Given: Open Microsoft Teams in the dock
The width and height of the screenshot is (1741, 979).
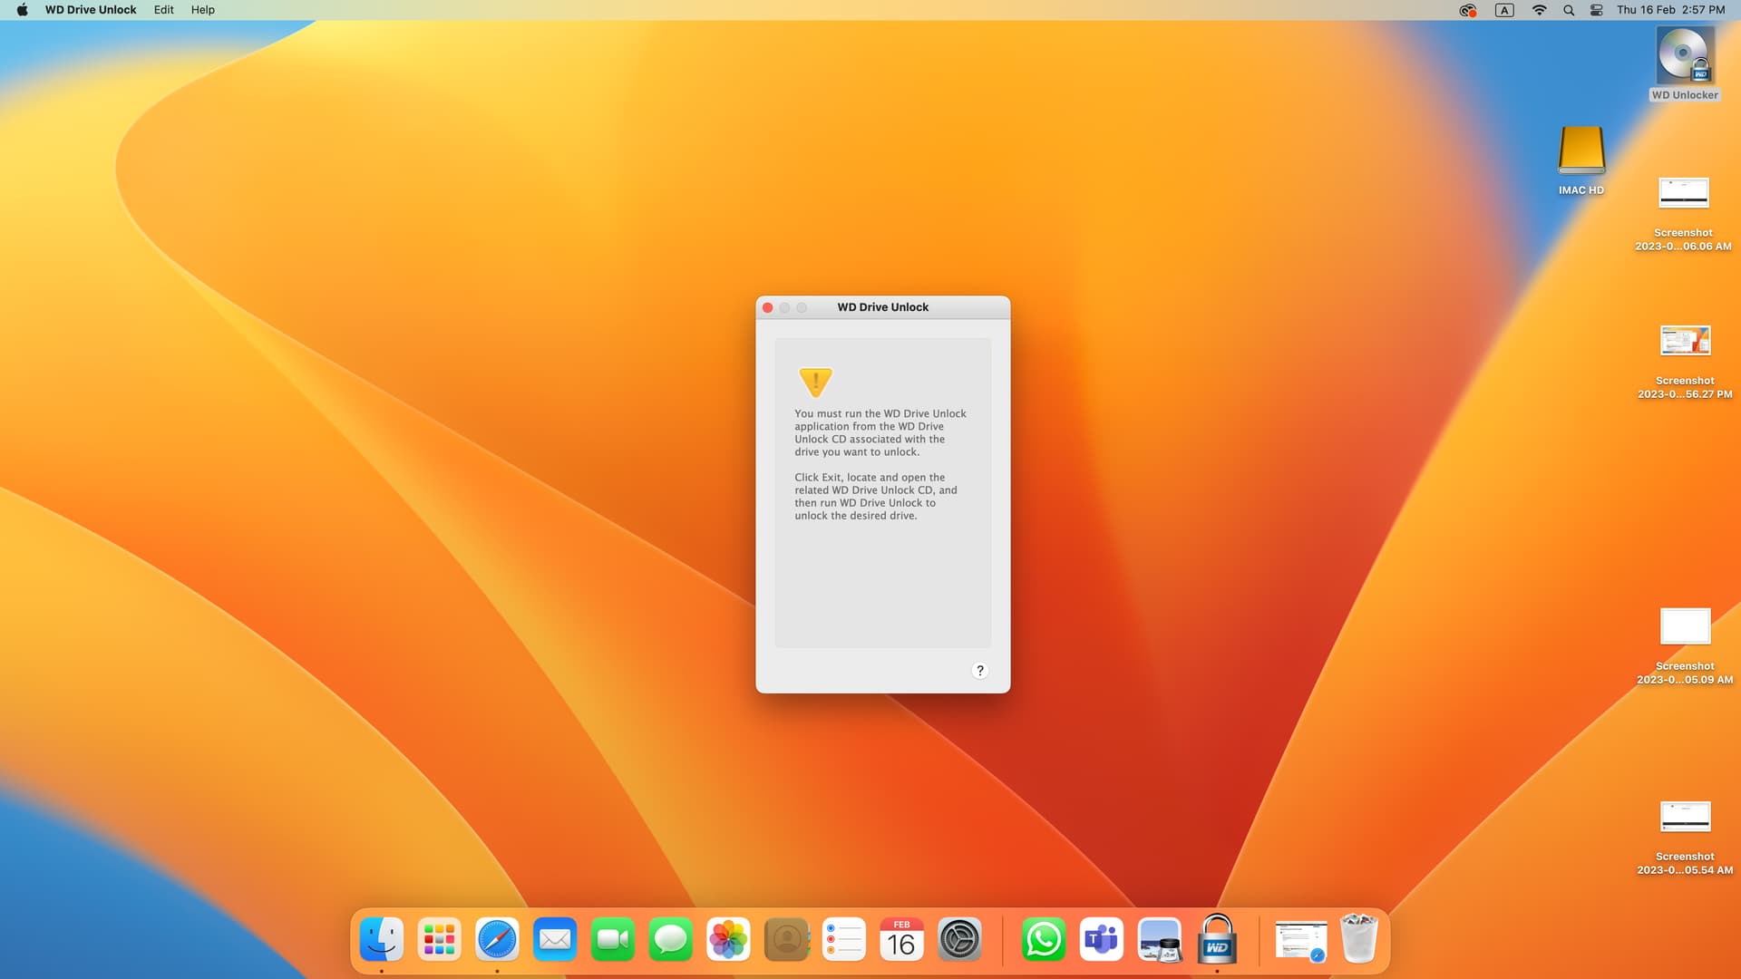Looking at the screenshot, I should (x=1101, y=940).
